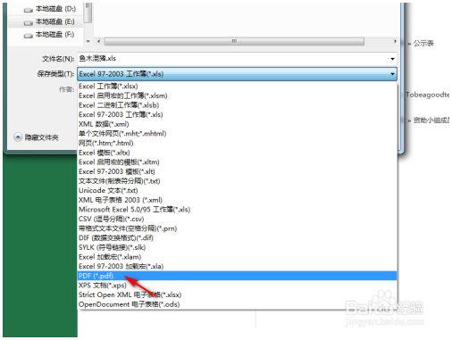Open the 文件名 dropdown arrow

(x=392, y=59)
